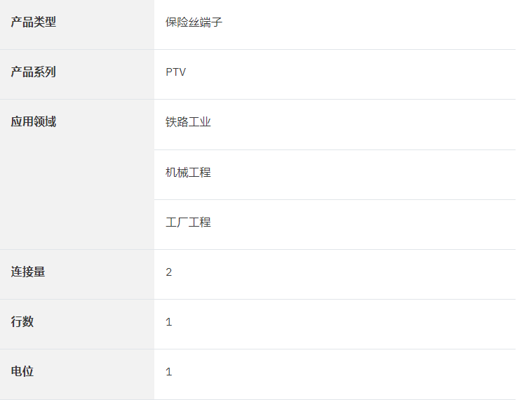Click blank space right of 机械工程
The width and height of the screenshot is (524, 400).
click(x=363, y=175)
